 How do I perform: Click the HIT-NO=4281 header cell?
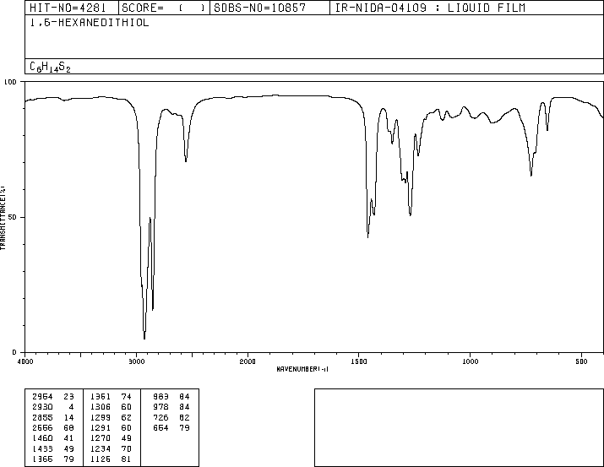(x=72, y=8)
